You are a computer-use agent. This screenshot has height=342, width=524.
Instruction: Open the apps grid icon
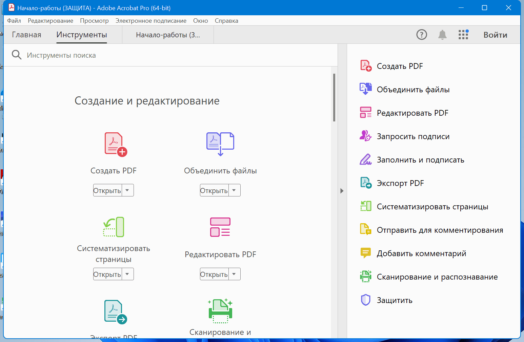point(463,35)
